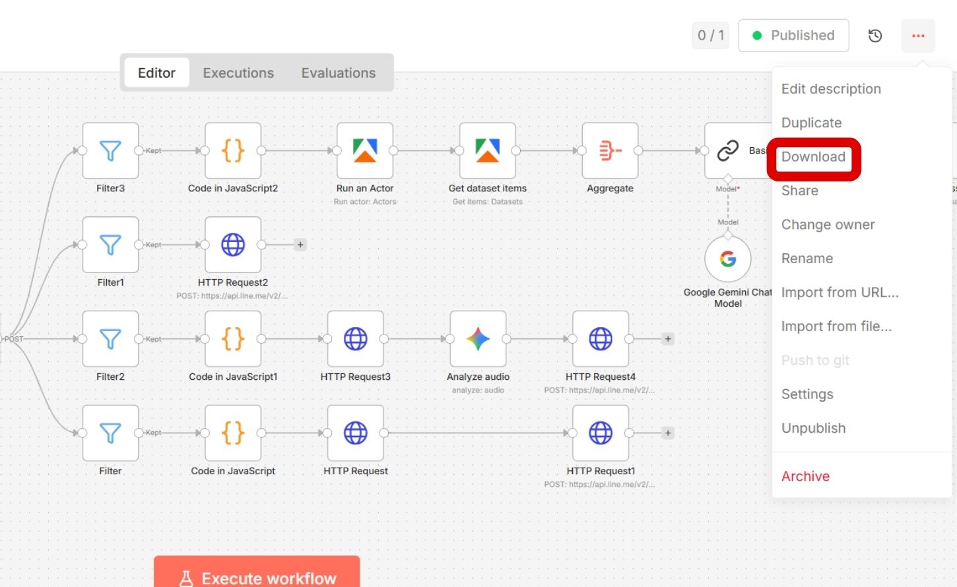Choose Download from the menu
The height and width of the screenshot is (587, 957).
[813, 157]
